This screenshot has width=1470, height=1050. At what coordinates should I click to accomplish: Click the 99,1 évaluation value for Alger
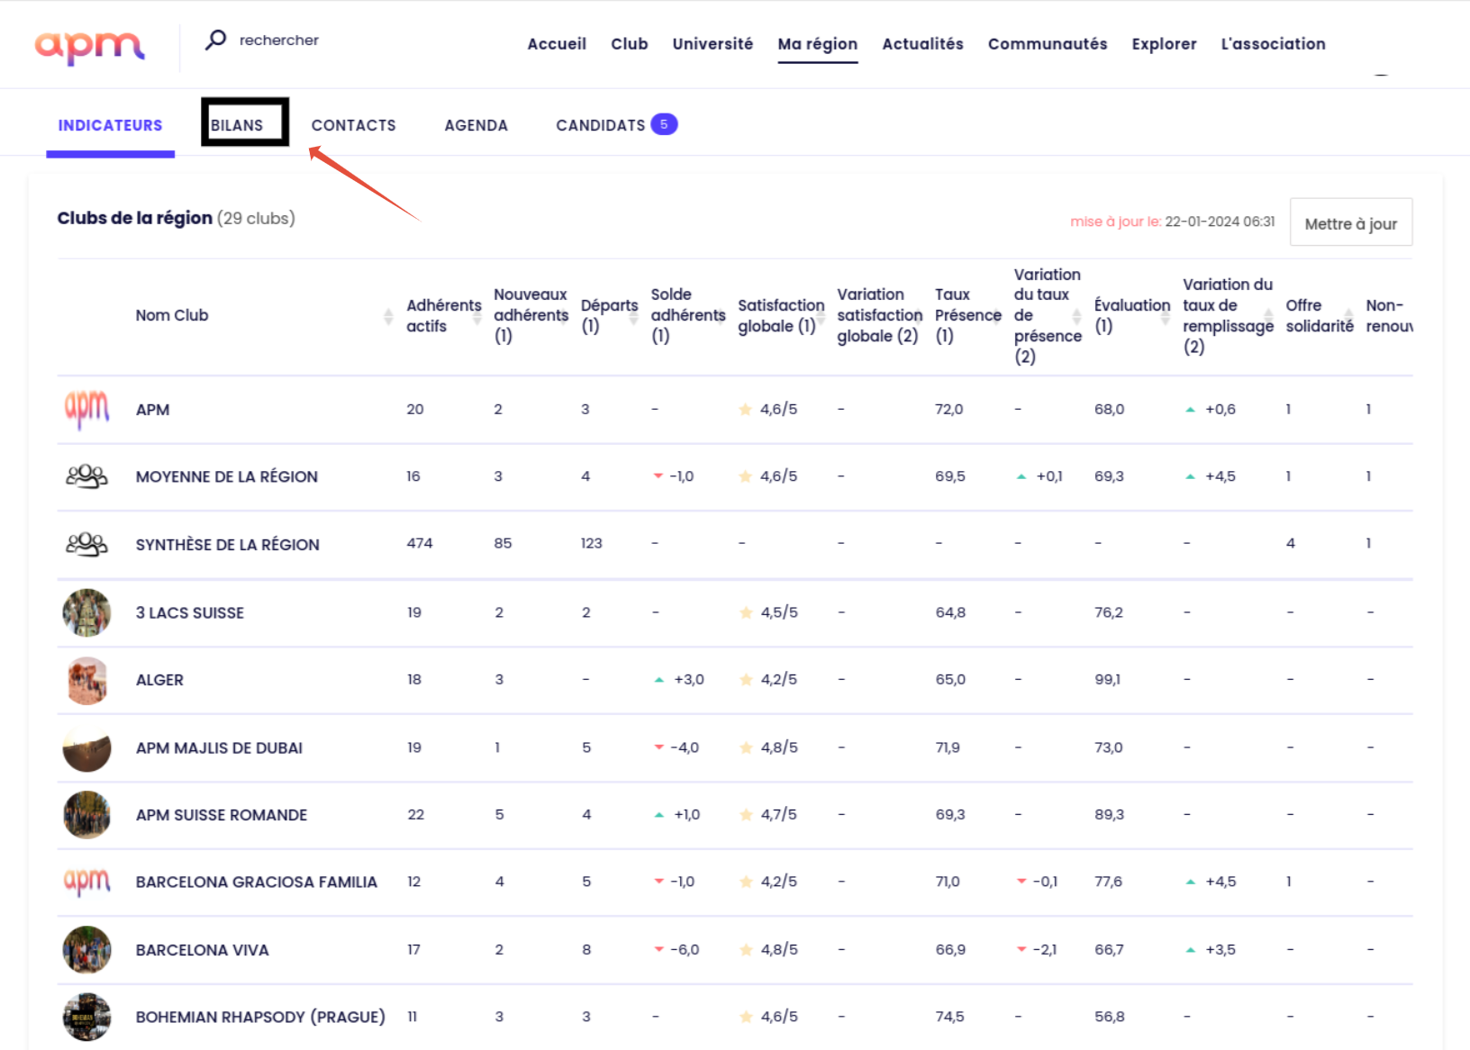pyautogui.click(x=1107, y=679)
